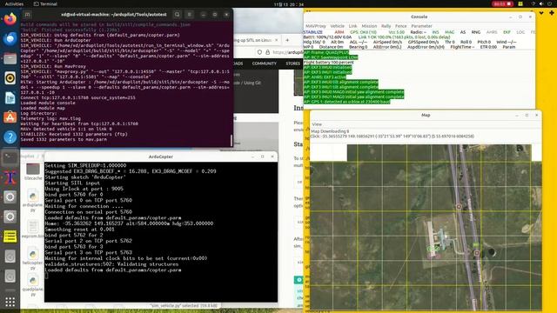Click the EKF status label in Console

507,32
